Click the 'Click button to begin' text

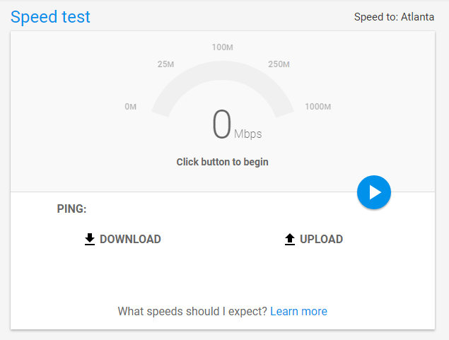pyautogui.click(x=223, y=162)
